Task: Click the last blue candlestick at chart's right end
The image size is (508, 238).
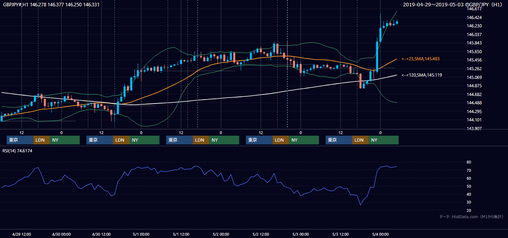Action: [x=397, y=23]
